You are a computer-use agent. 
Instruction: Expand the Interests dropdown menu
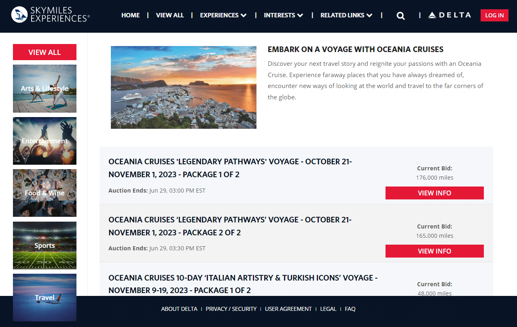(x=283, y=15)
